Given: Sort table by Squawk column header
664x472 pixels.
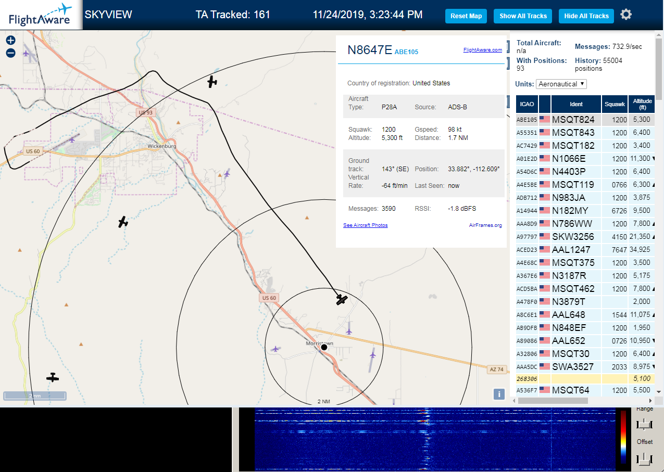Looking at the screenshot, I should pos(615,104).
